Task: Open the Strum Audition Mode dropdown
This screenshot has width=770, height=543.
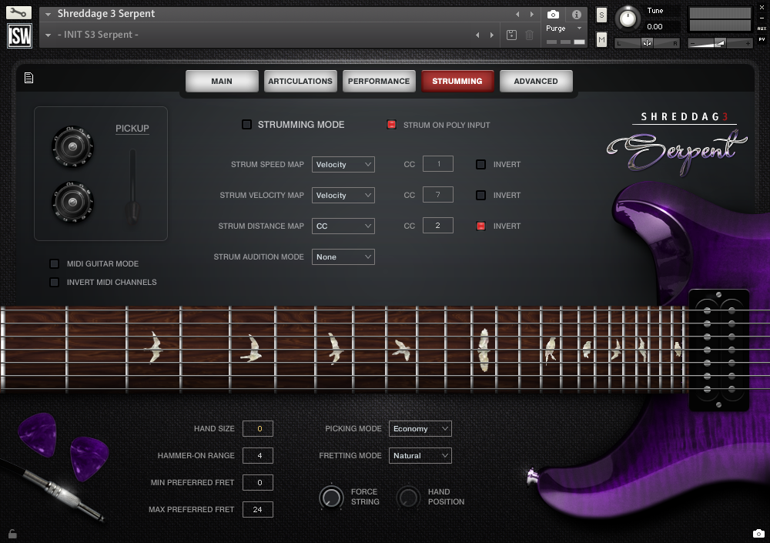Action: (343, 256)
